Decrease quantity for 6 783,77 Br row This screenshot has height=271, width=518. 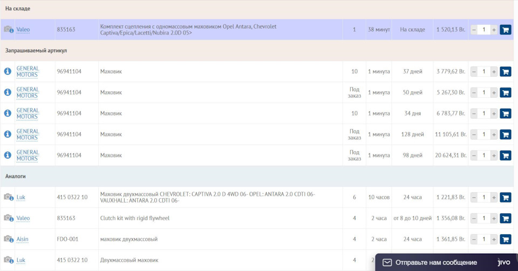click(474, 114)
